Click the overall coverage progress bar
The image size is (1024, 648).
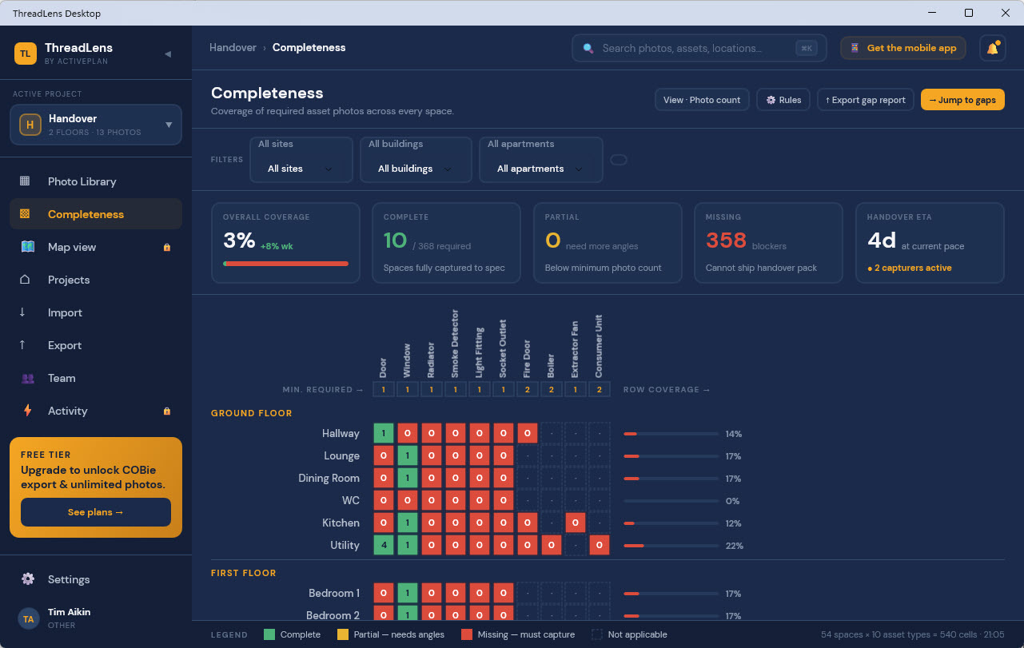coord(285,263)
